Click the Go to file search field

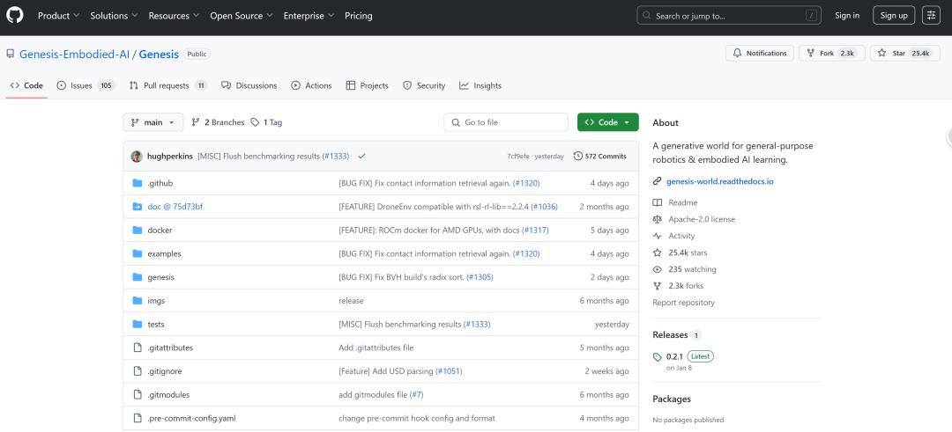point(506,122)
